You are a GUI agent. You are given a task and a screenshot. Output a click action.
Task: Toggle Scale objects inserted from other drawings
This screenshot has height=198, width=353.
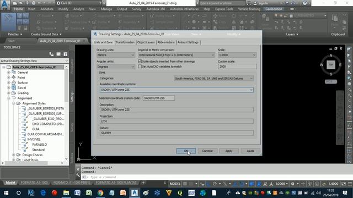(x=140, y=61)
